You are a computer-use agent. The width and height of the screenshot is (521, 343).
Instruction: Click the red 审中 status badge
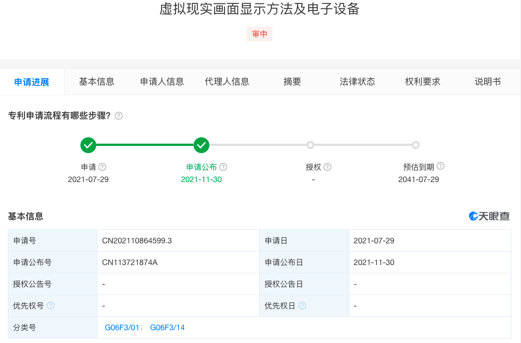259,34
